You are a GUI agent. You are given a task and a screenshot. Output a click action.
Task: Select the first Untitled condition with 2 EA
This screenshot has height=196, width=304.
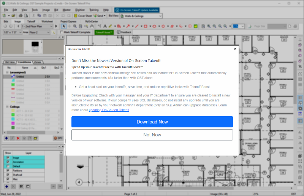pyautogui.click(x=31, y=77)
